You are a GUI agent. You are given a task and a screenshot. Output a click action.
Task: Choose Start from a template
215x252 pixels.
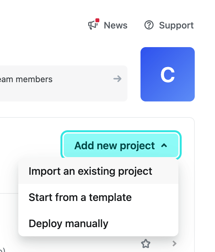tap(80, 197)
